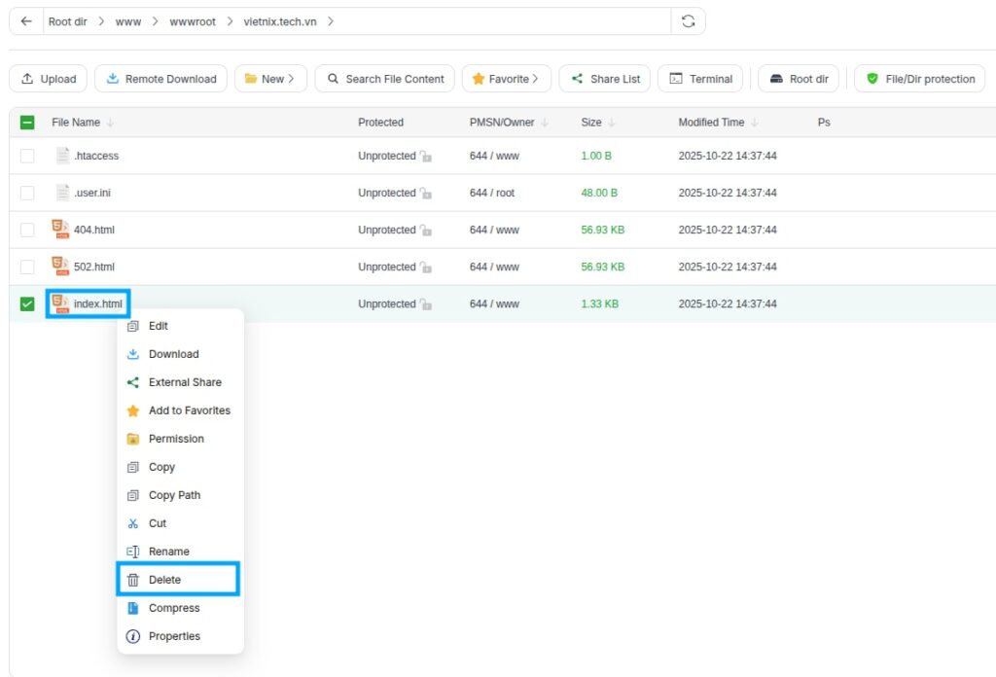Select Rename in the context menu

(x=168, y=552)
